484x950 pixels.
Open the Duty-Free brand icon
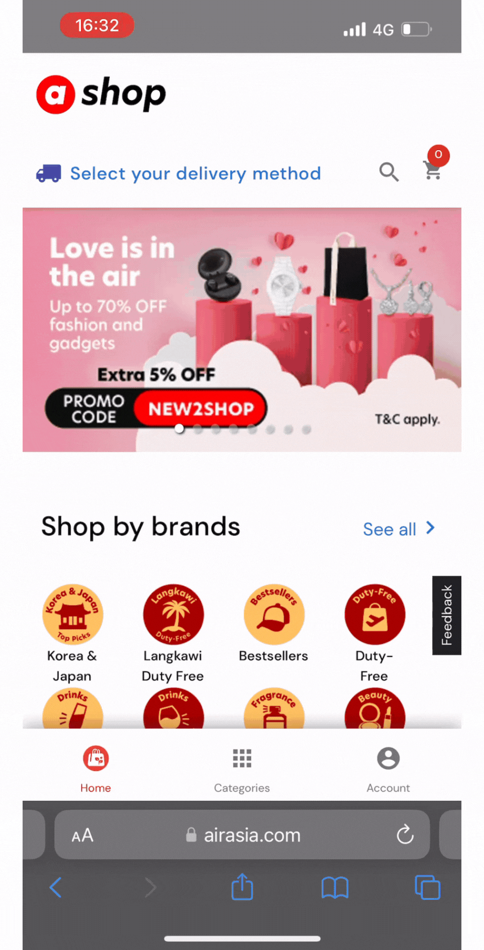pyautogui.click(x=375, y=614)
